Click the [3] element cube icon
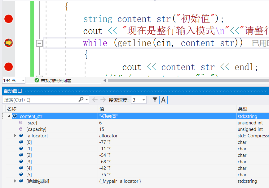269x188 pixels. [x=21, y=161]
